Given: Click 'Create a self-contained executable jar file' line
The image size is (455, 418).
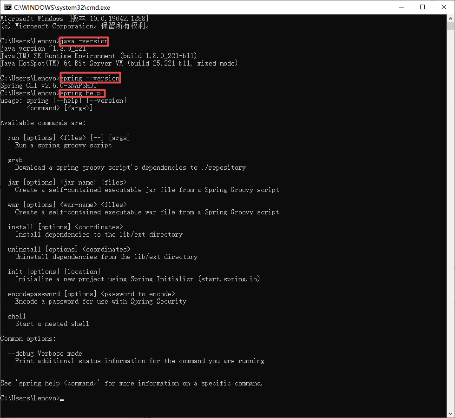Looking at the screenshot, I should 147,190.
